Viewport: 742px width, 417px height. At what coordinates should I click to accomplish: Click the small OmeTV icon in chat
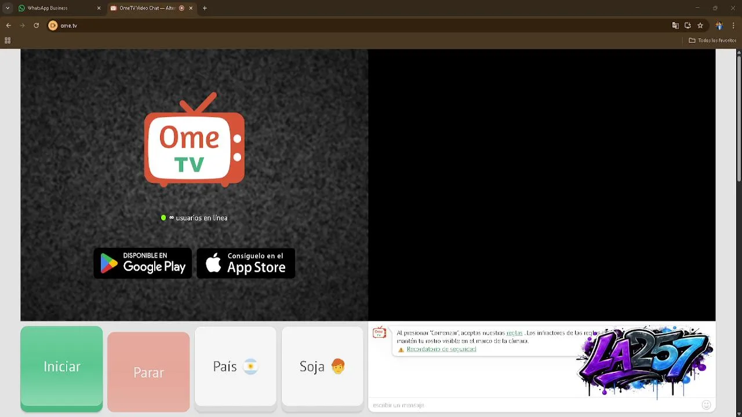[379, 332]
